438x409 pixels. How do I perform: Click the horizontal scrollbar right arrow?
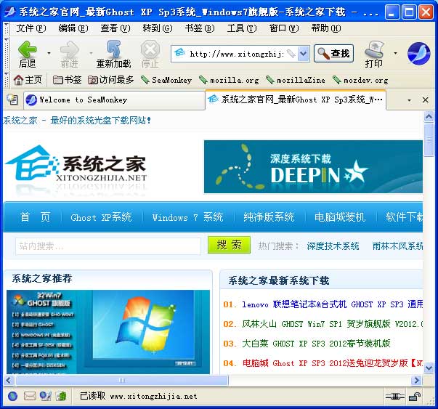click(417, 380)
